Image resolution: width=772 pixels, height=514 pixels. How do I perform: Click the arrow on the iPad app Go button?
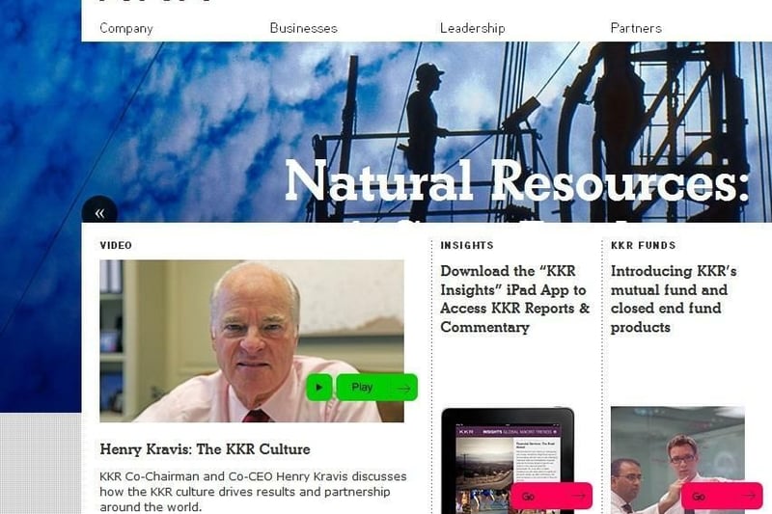578,497
